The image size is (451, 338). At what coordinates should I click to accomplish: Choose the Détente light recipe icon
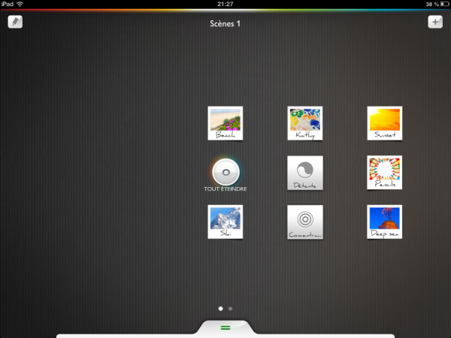pyautogui.click(x=305, y=173)
